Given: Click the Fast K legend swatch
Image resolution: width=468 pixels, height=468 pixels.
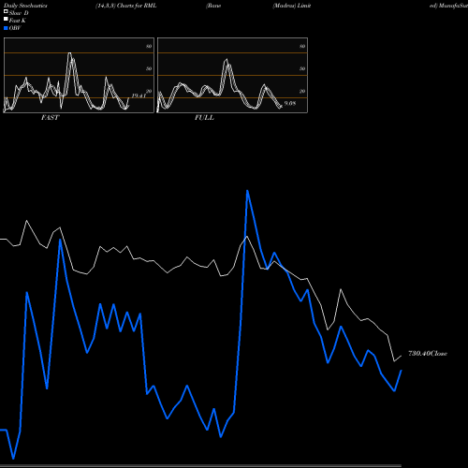Looking at the screenshot, I should click(x=6, y=20).
